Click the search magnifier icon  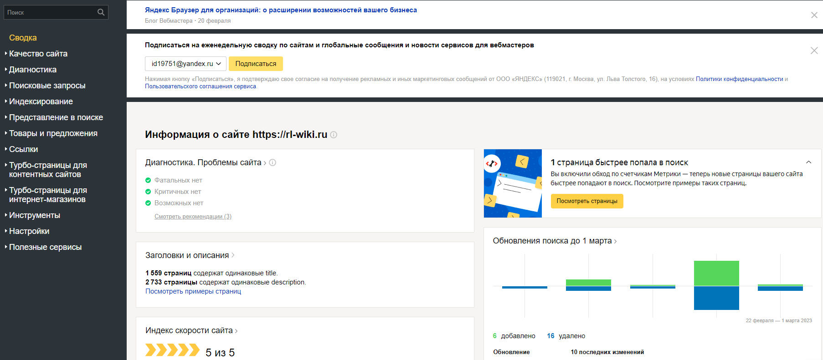[x=101, y=12]
